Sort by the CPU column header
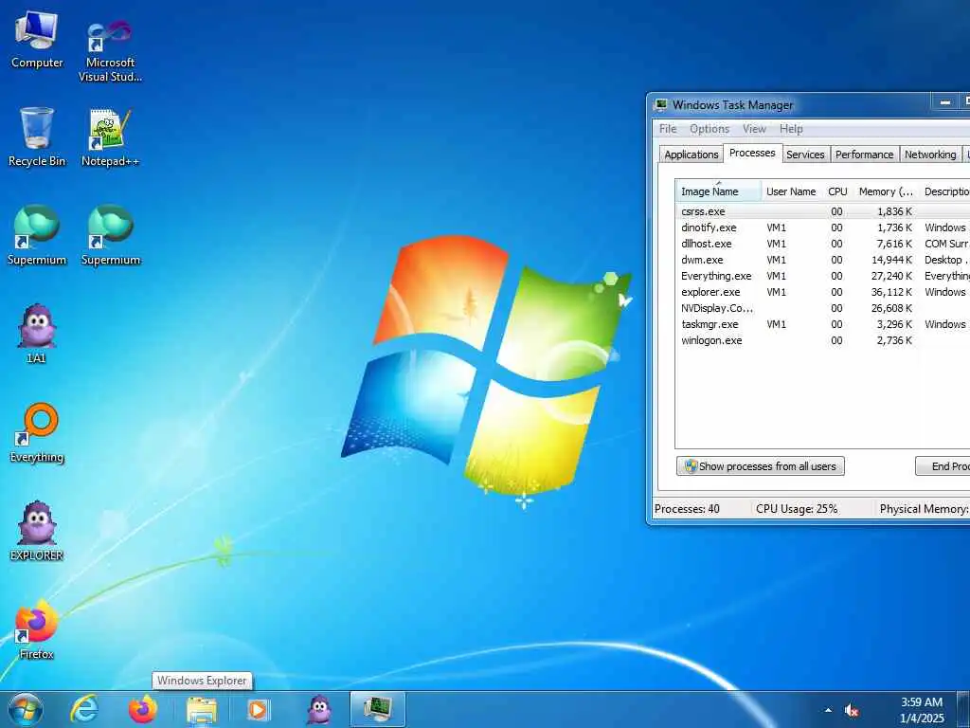Viewport: 970px width, 728px height. click(837, 191)
